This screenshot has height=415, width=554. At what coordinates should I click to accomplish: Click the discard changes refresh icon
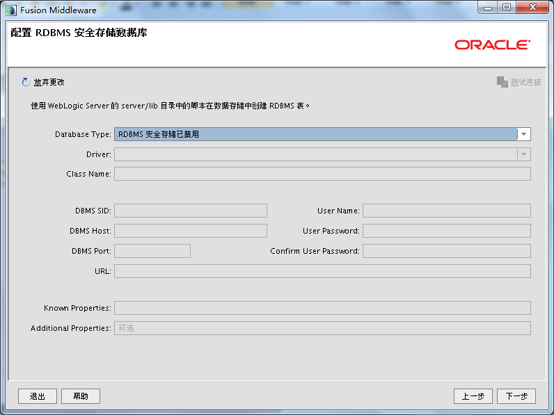point(26,82)
